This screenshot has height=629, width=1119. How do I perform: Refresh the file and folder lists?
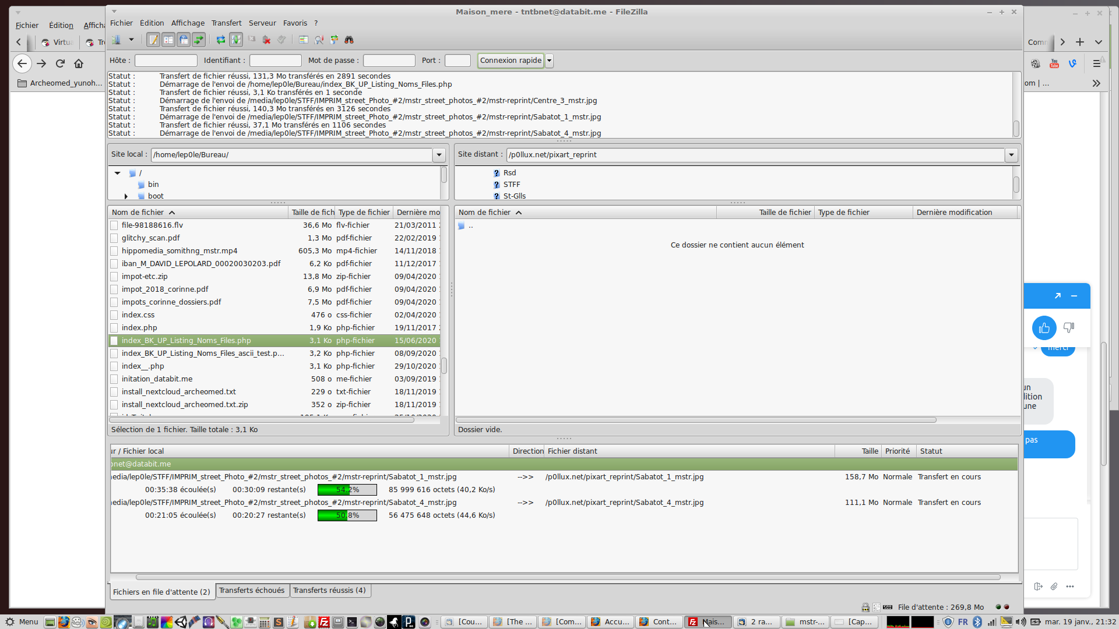(x=221, y=40)
